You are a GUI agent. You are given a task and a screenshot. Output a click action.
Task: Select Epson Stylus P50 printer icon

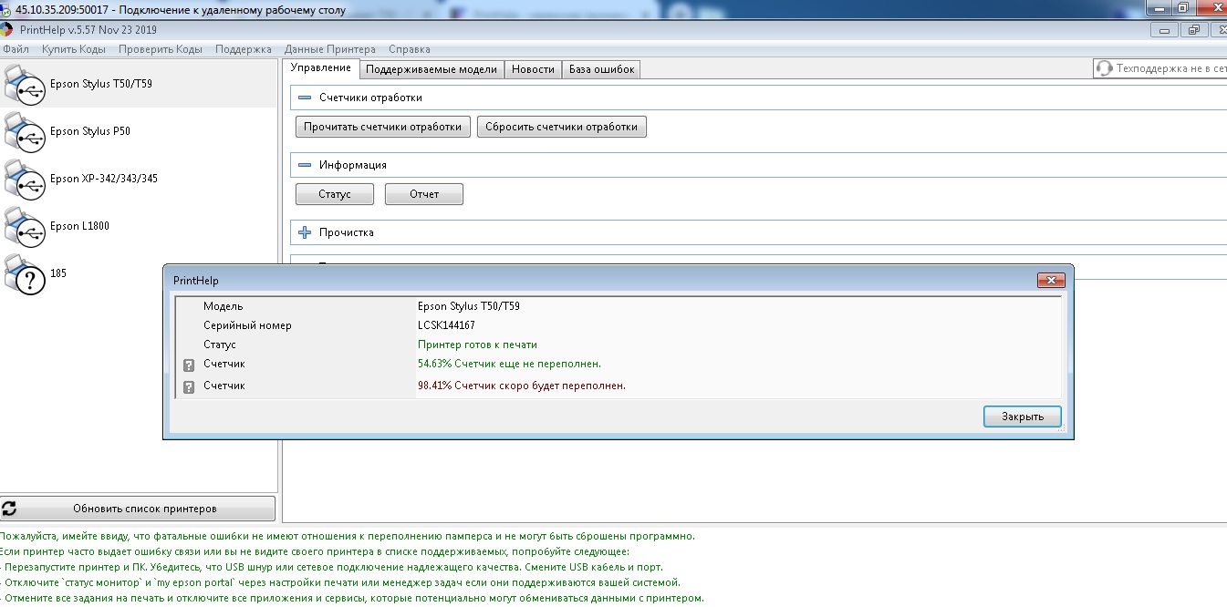[x=25, y=131]
